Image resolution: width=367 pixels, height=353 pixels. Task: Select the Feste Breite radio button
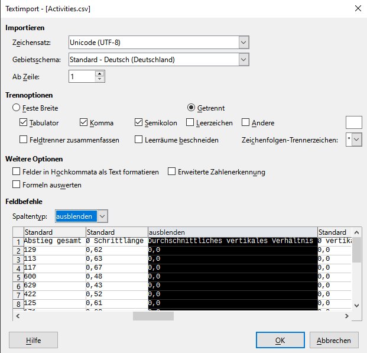click(16, 108)
